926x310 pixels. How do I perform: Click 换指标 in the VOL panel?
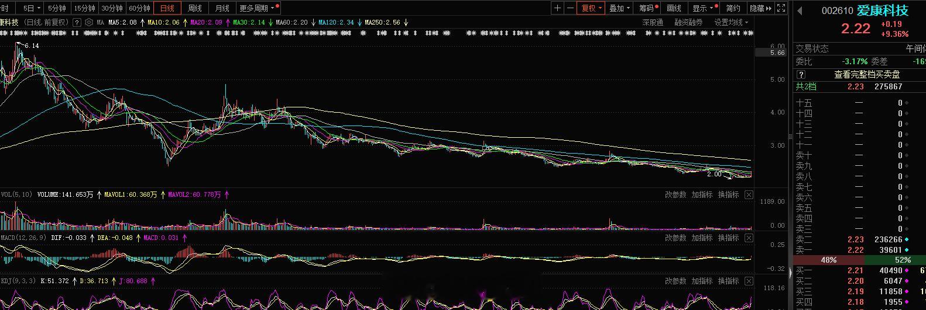click(x=728, y=195)
